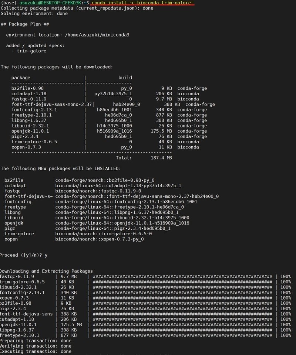Click the bioconda/noarch::xopen-0.7.3-py_0 entry
Viewport: 296px width, 355px height.
[x=99, y=239]
